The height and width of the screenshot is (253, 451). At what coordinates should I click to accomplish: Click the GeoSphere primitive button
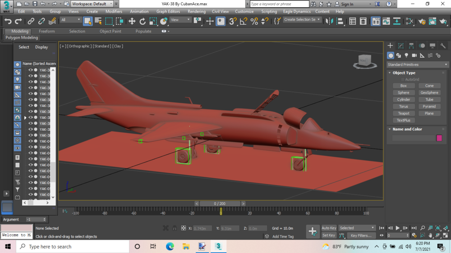(429, 93)
